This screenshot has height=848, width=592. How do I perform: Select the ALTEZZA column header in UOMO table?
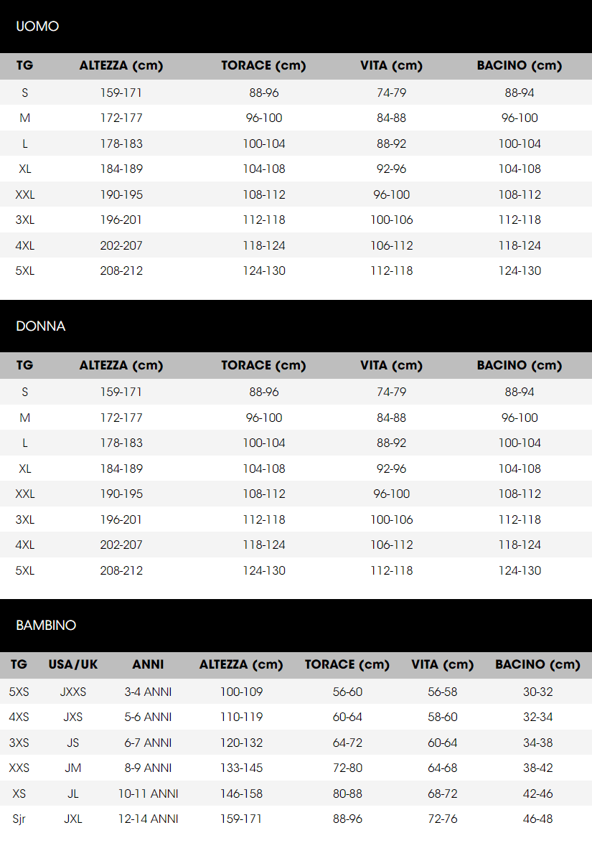point(121,66)
